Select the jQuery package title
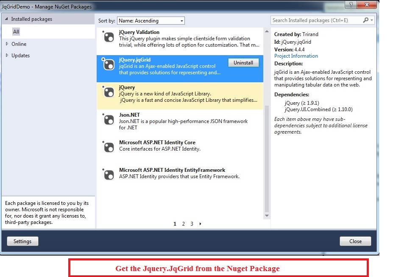393x277 pixels. [127, 87]
